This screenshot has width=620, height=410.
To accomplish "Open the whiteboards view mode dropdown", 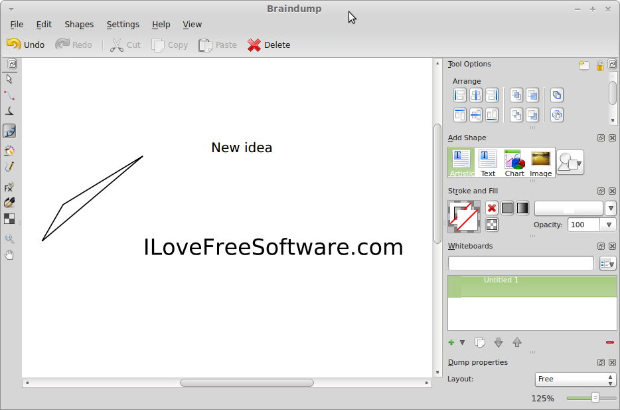I will coord(608,263).
